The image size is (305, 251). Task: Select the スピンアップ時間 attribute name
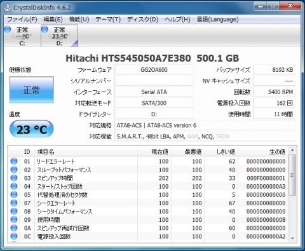pyautogui.click(x=55, y=178)
